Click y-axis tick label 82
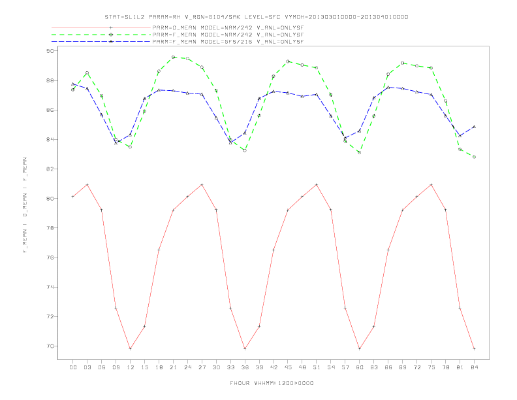The height and width of the screenshot is (400, 517). tap(50, 169)
